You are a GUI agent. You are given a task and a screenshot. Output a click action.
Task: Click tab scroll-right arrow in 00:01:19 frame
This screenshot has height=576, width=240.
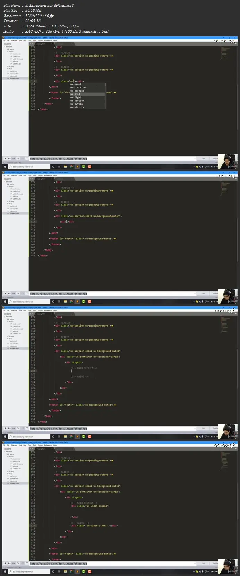(32, 179)
